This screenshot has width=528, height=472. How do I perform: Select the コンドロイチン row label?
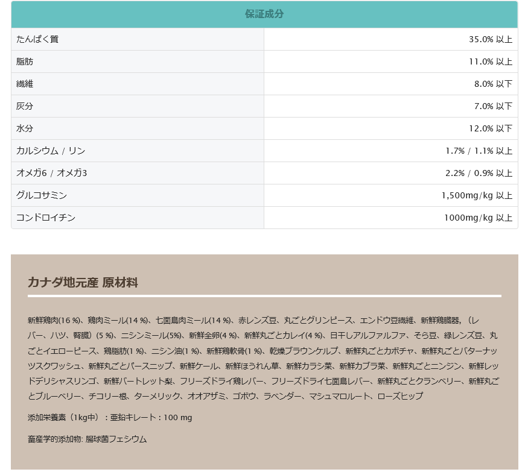[46, 218]
